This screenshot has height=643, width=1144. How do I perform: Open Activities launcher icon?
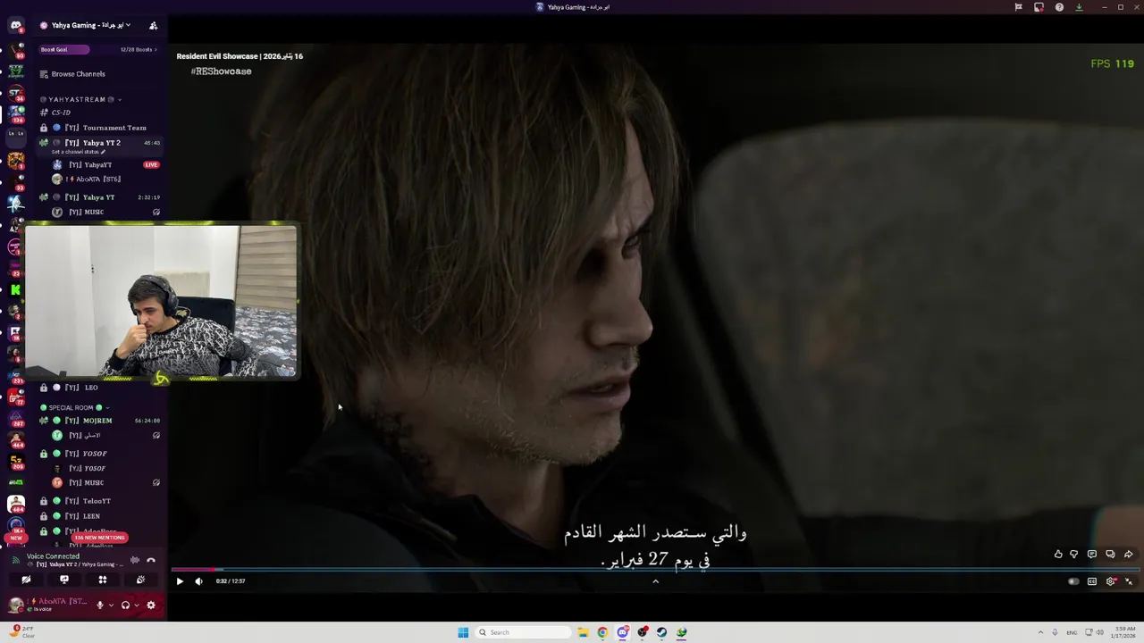click(x=103, y=580)
